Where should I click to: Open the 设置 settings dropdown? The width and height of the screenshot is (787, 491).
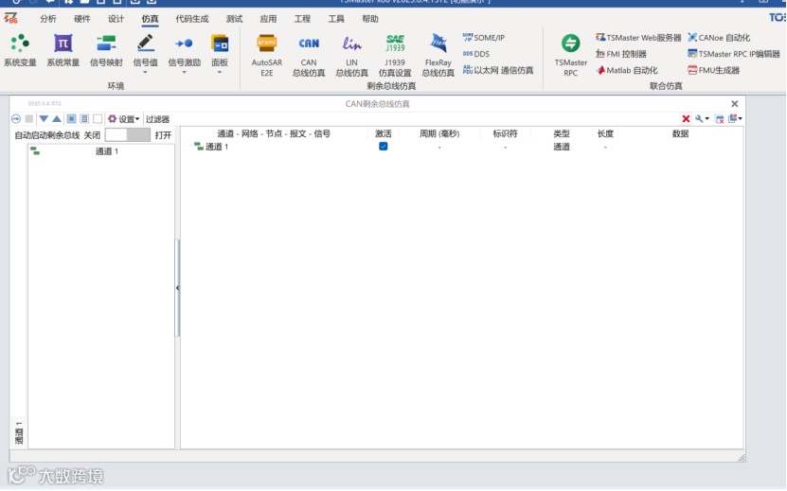pos(123,119)
